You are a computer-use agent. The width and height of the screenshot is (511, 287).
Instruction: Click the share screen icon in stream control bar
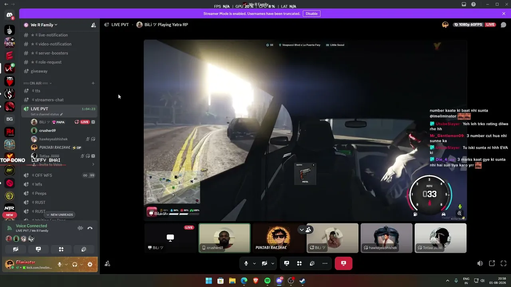tap(287, 263)
